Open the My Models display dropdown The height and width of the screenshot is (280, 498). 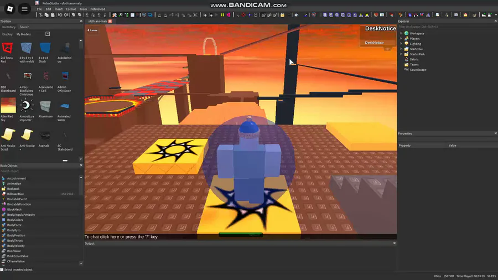click(48, 34)
